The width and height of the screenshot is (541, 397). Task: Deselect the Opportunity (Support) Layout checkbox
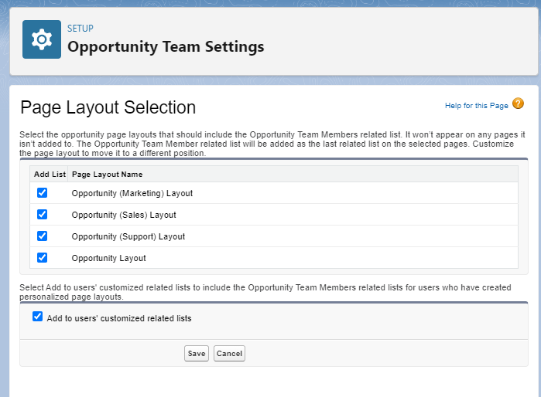click(x=43, y=236)
